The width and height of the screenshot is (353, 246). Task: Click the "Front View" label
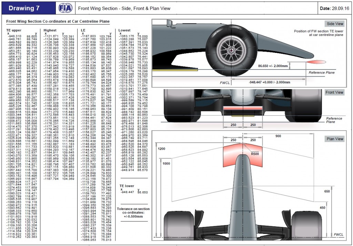click(x=334, y=92)
